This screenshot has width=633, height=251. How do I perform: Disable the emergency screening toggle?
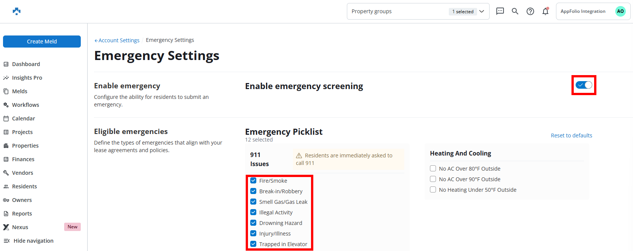[x=584, y=85]
